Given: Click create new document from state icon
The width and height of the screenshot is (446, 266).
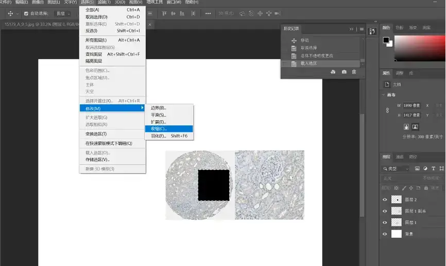Looking at the screenshot, I should point(333,72).
